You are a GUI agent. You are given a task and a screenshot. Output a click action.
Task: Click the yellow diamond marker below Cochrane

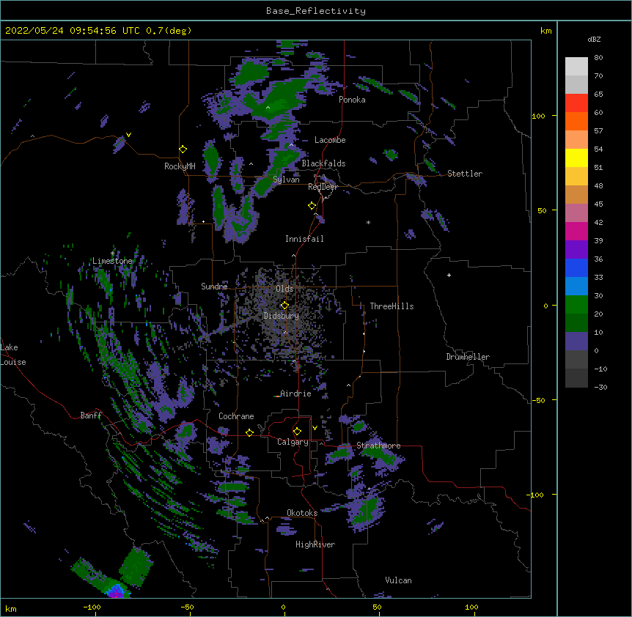[x=249, y=433]
